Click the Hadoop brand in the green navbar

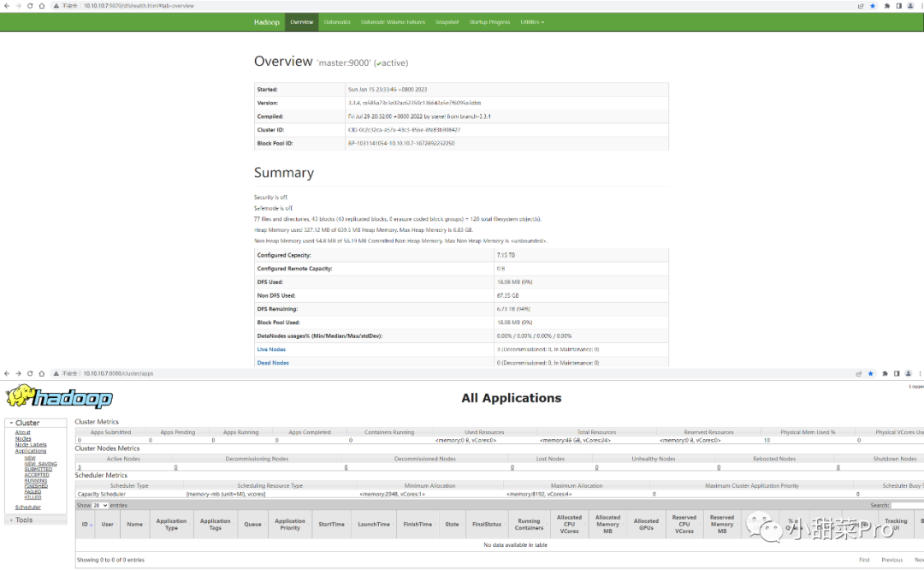266,21
